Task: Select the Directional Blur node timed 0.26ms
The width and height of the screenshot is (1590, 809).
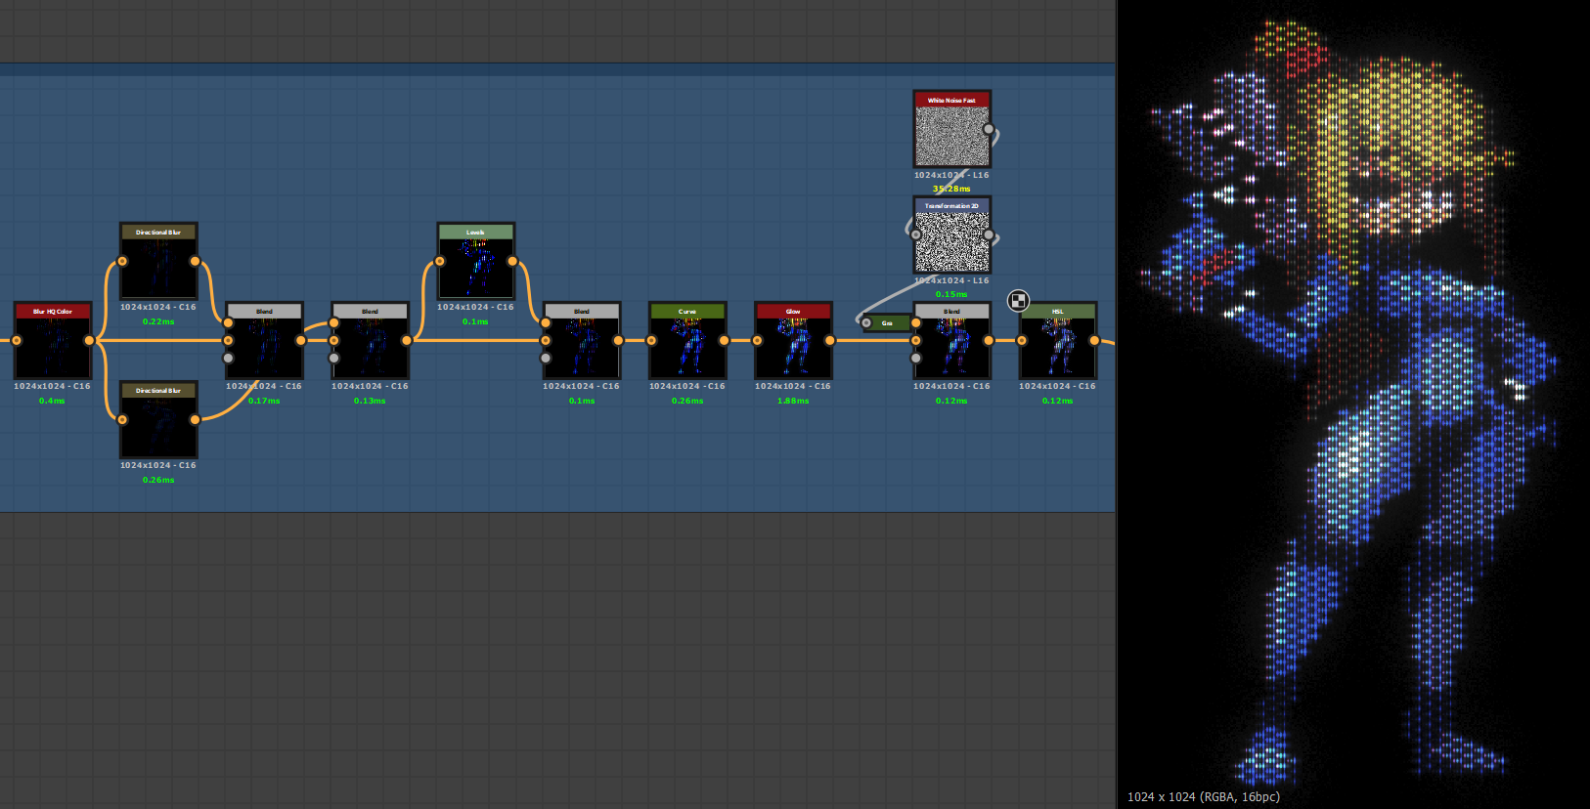Action: click(x=158, y=419)
